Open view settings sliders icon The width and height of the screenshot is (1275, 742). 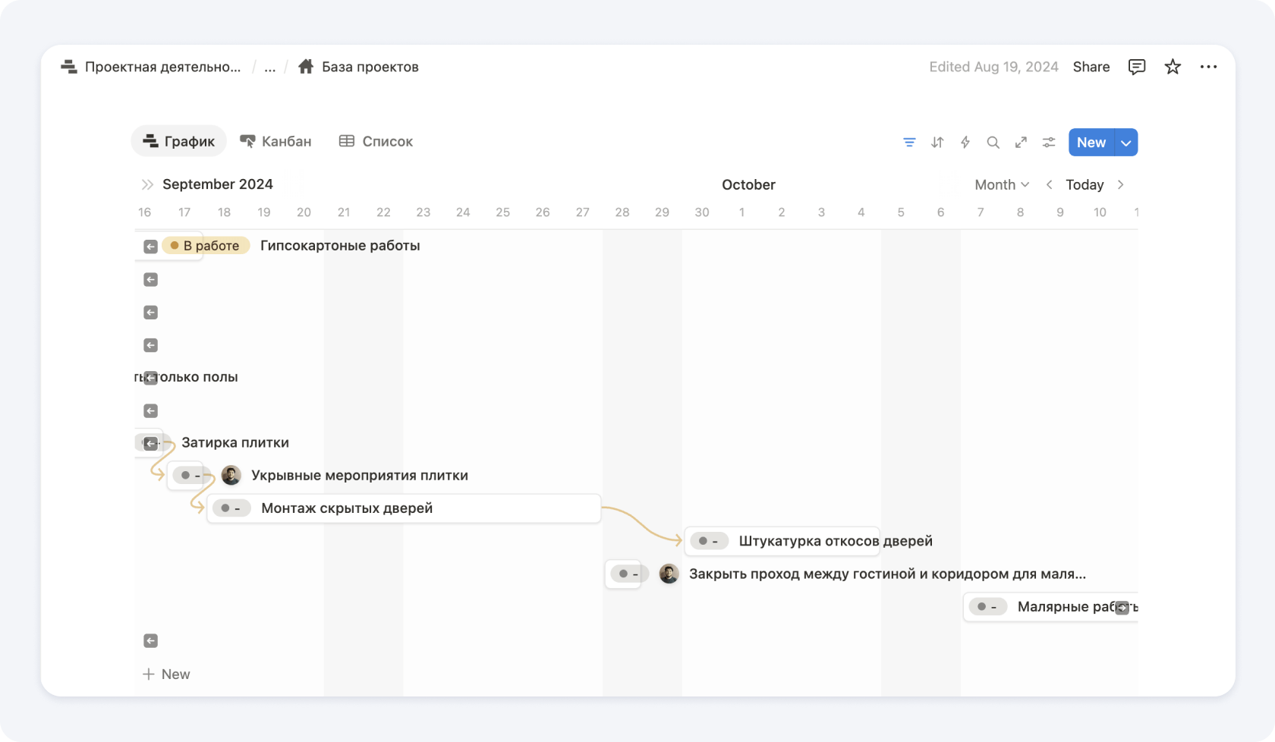tap(1049, 143)
